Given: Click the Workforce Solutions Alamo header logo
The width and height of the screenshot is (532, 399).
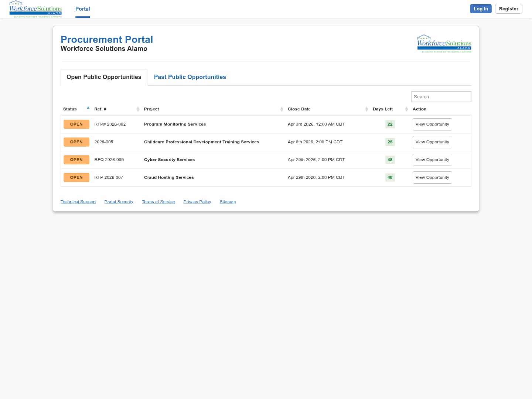Looking at the screenshot, I should point(35,9).
